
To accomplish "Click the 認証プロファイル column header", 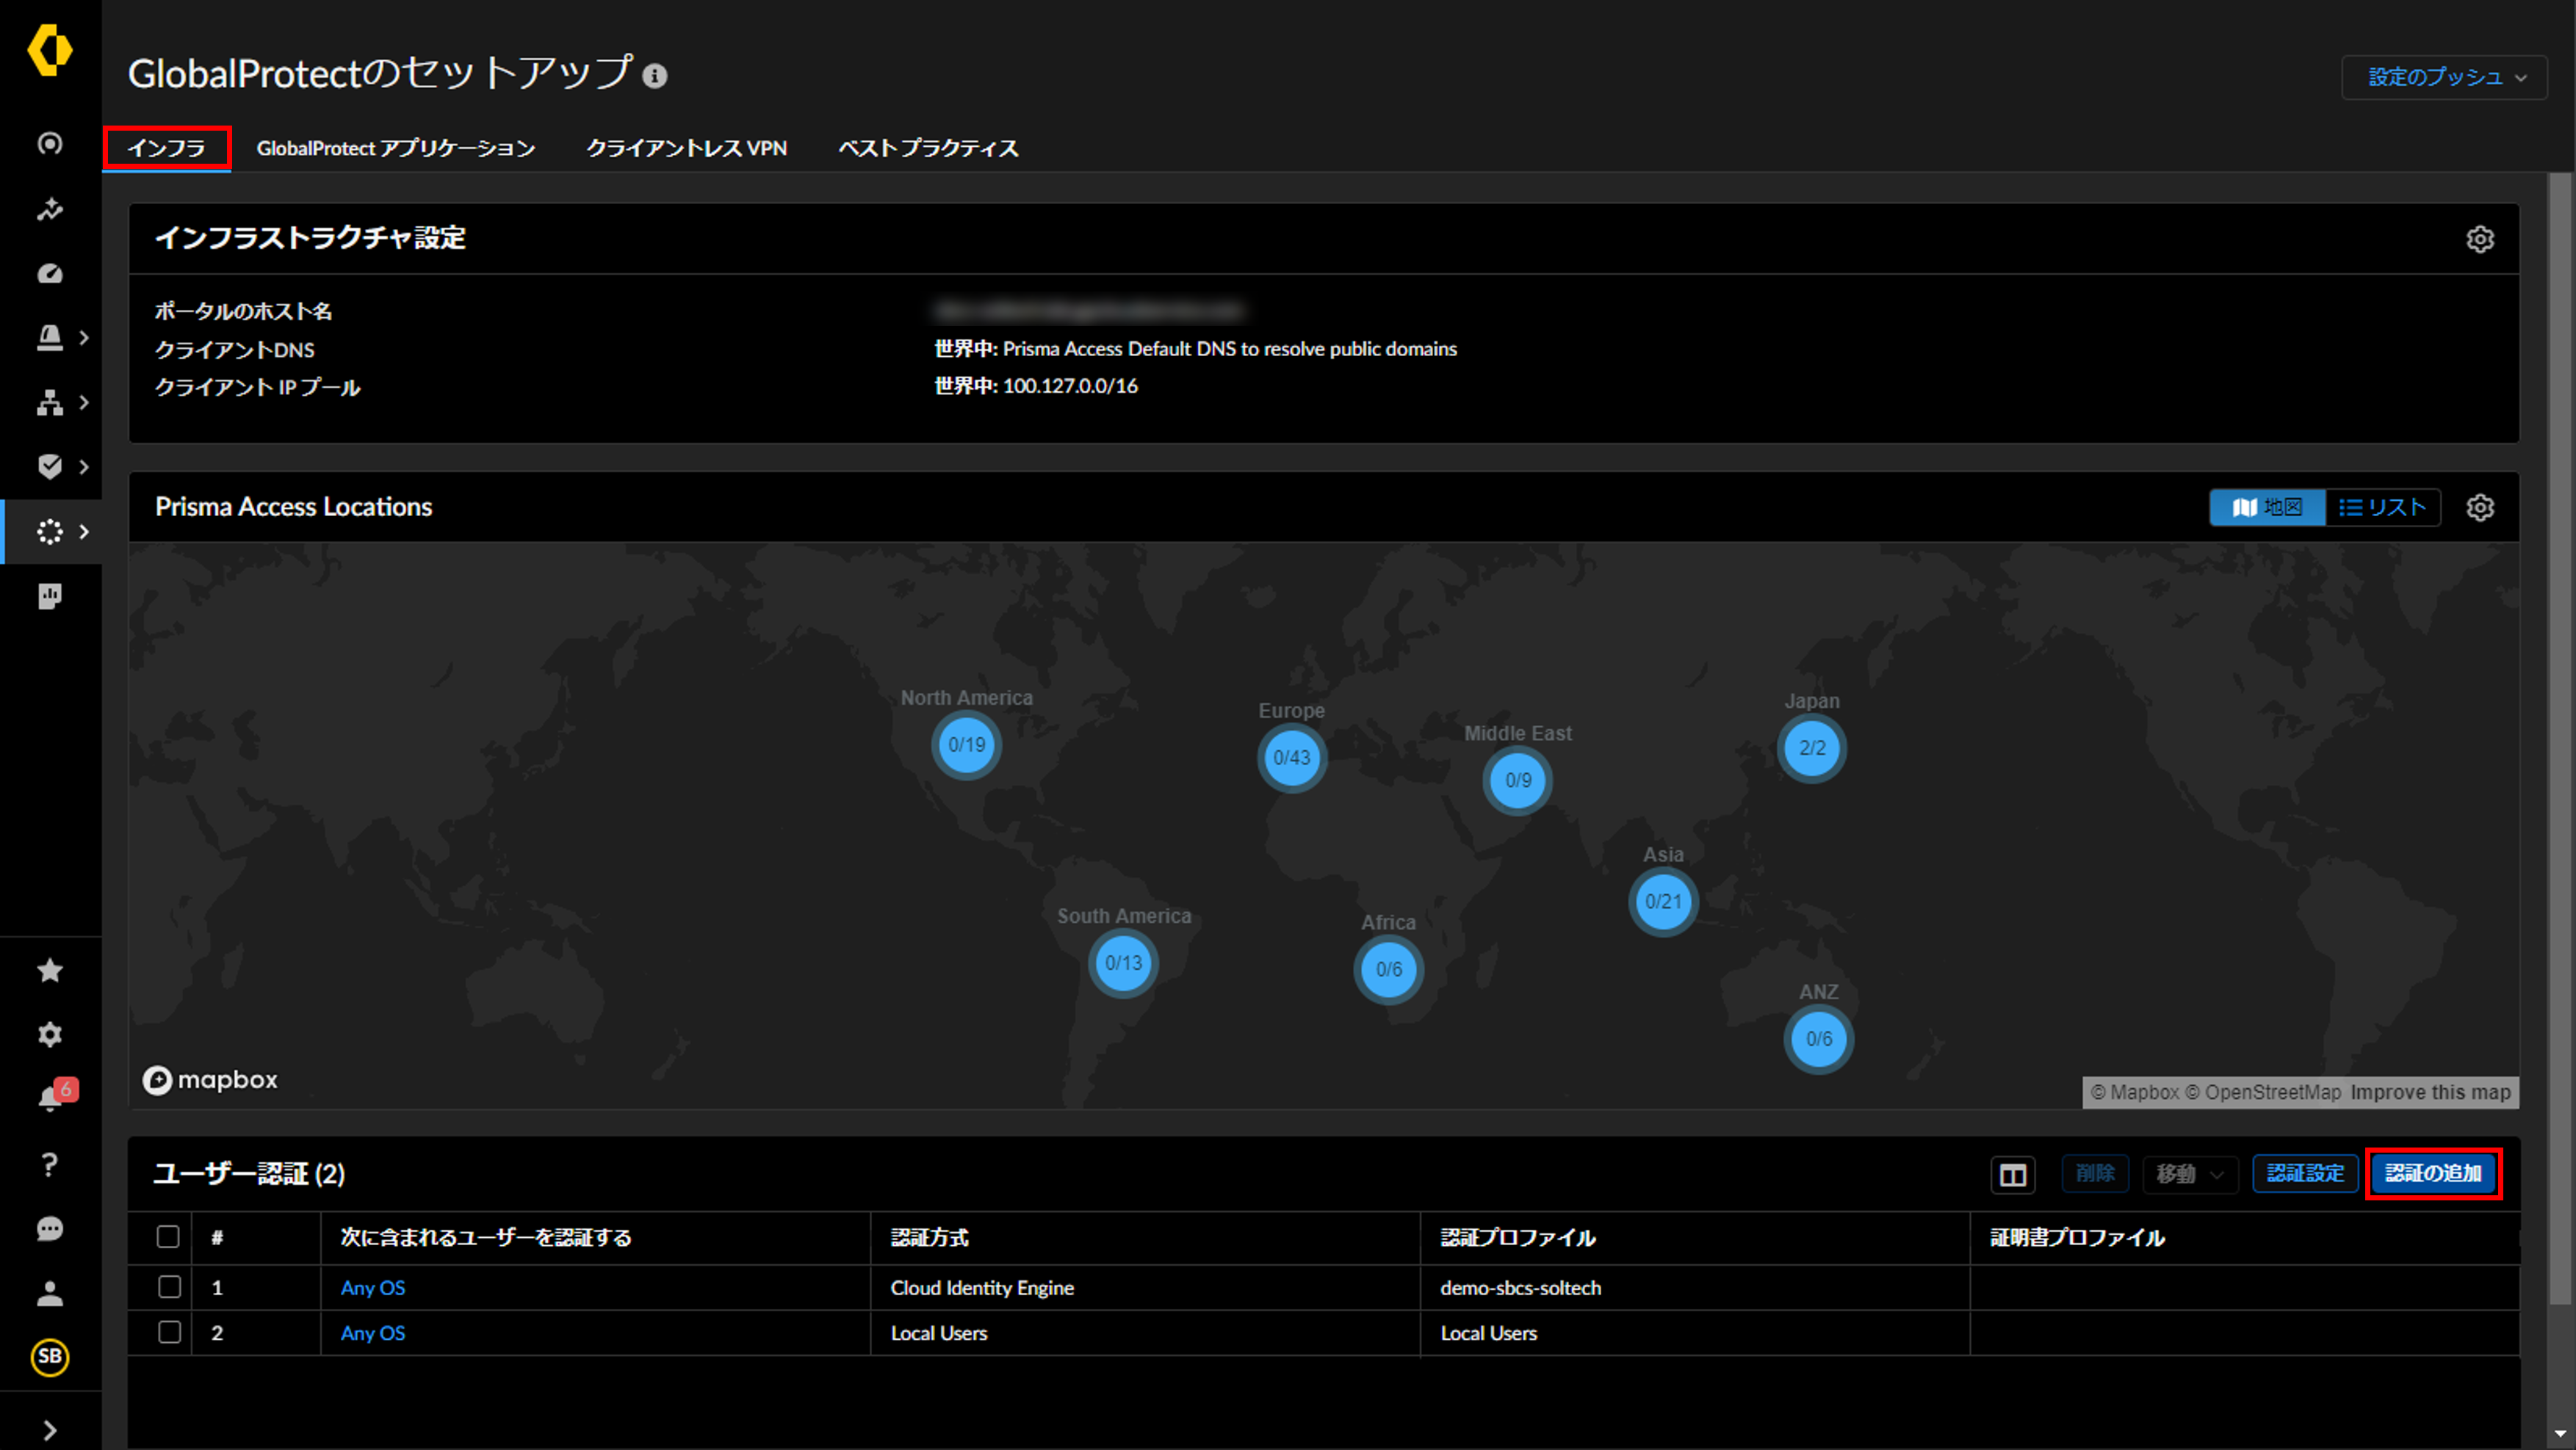I will coord(1517,1237).
